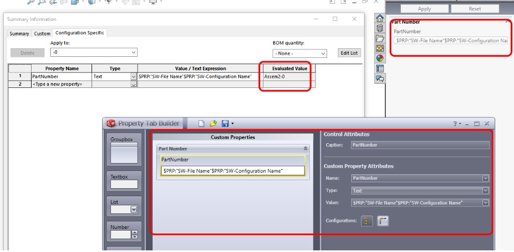Toggle second Configurations icon in Custom Property Attributes
Screen dimensions: 514x252
[383, 221]
